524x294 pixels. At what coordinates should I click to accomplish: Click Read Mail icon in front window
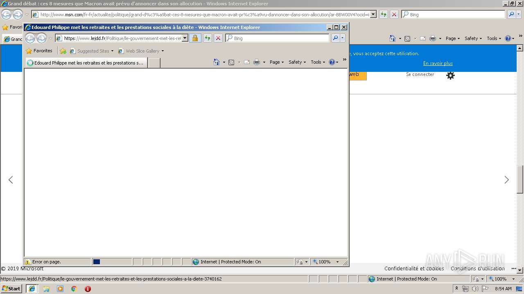[x=247, y=62]
